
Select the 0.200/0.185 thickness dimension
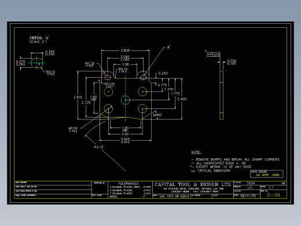point(232,62)
